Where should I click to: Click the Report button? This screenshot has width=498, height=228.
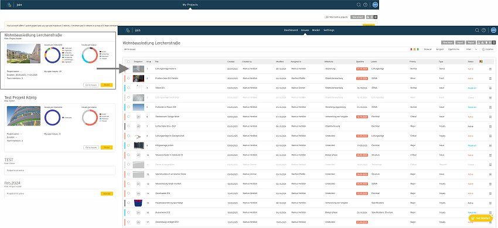pyautogui.click(x=470, y=42)
